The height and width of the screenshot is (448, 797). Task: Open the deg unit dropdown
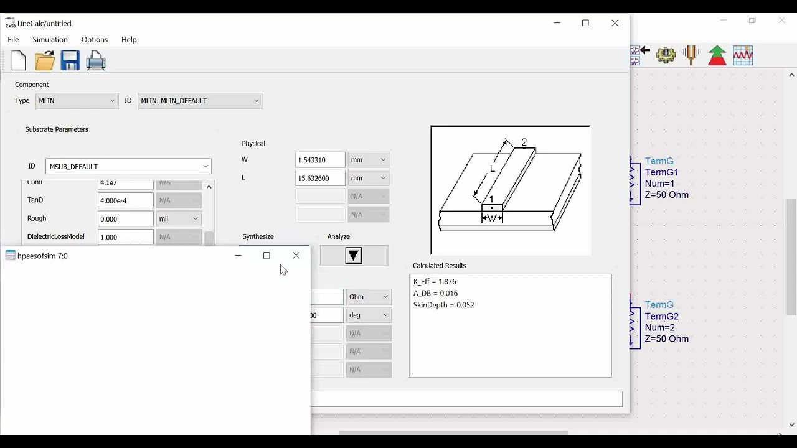[x=368, y=315]
